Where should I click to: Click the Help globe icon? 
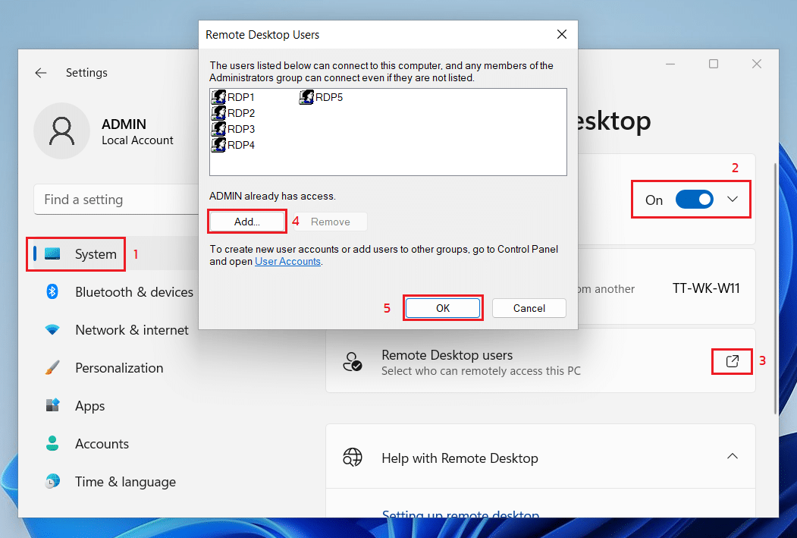click(353, 457)
